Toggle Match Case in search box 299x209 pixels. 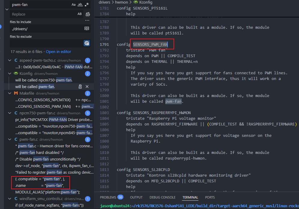coord(74,5)
